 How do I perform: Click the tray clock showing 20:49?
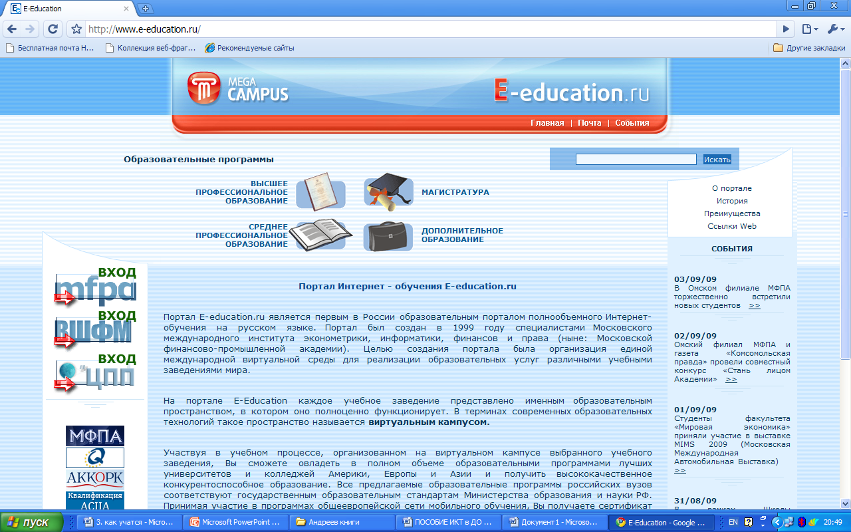(x=833, y=523)
